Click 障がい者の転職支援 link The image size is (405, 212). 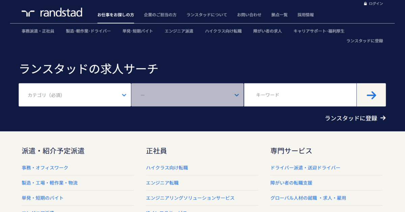(291, 183)
